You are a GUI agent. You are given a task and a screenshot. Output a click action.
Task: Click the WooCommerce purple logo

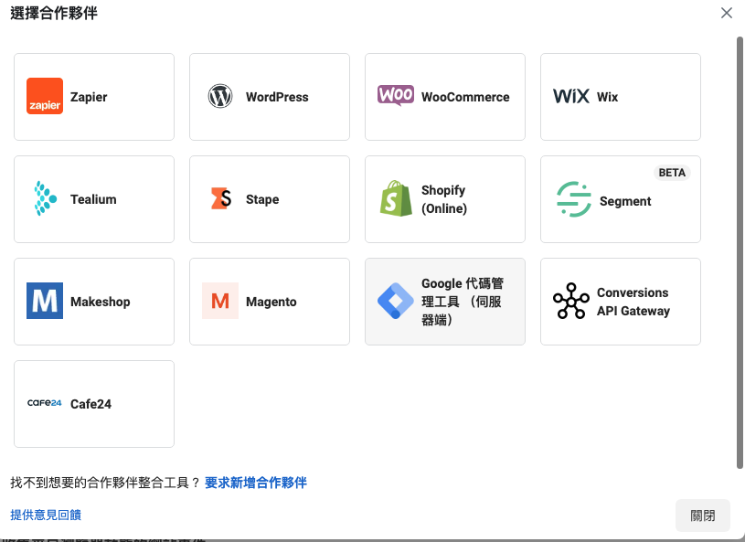click(396, 95)
